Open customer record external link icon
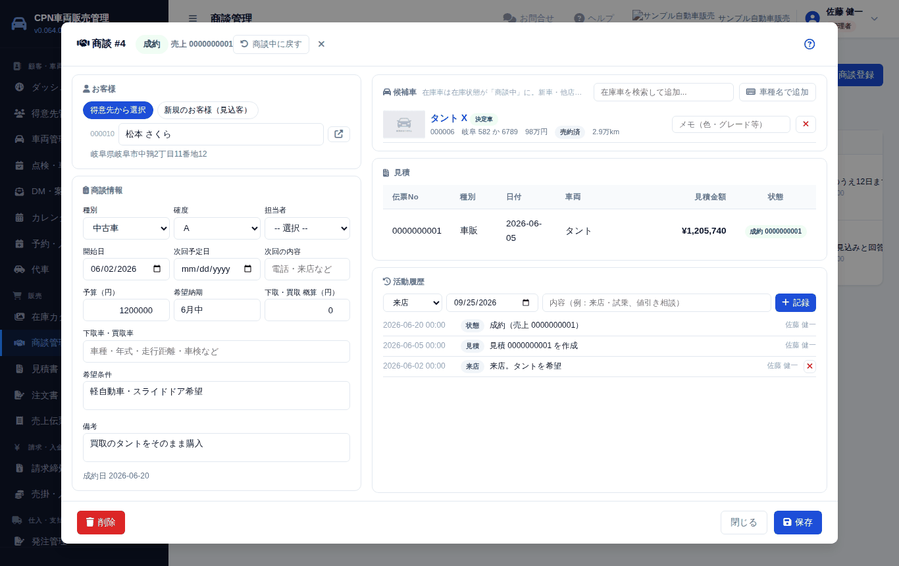 339,134
